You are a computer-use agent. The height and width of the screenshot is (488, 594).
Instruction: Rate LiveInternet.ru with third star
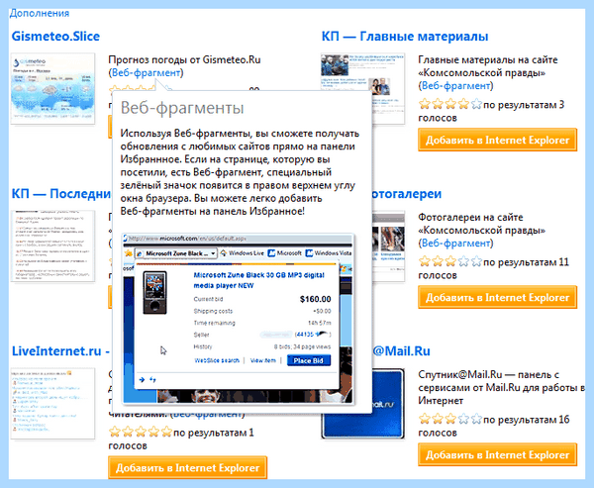click(x=141, y=432)
